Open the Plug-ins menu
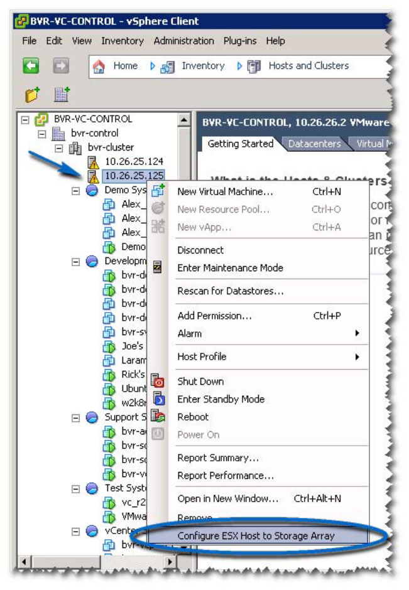This screenshot has height=590, width=409. (240, 41)
